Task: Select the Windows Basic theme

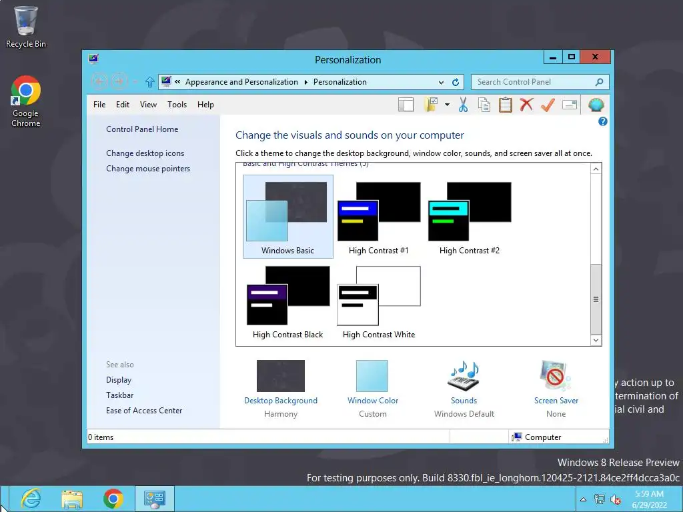Action: point(288,217)
